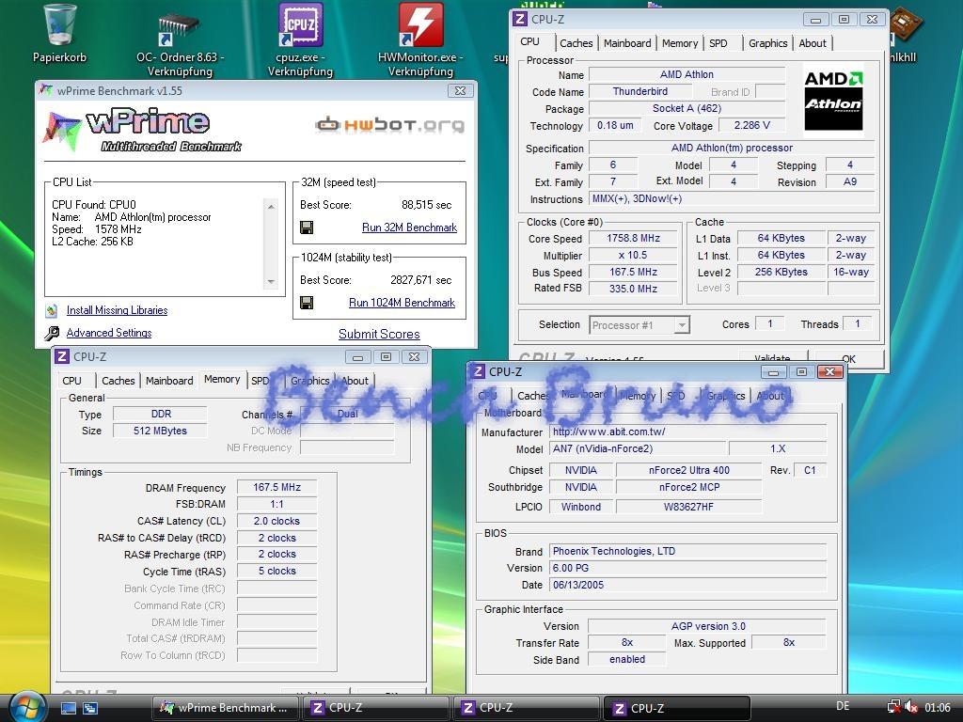This screenshot has height=722, width=963.
Task: Switch to Mainboard tab in the processor CPU-Z window
Action: (x=627, y=43)
